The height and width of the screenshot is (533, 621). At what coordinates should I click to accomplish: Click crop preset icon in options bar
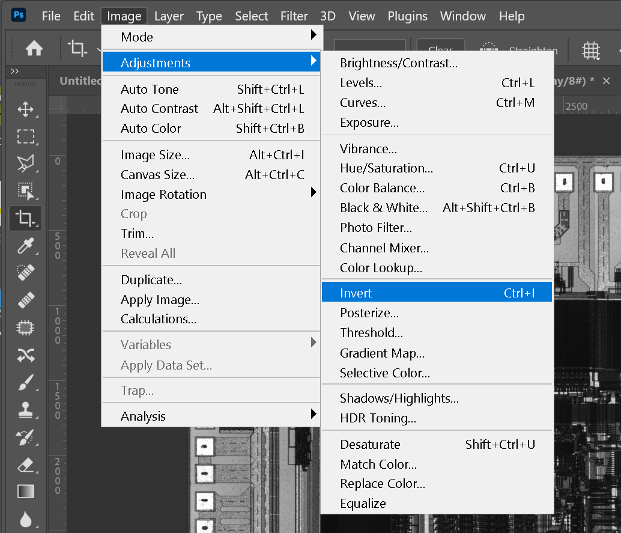(x=77, y=49)
